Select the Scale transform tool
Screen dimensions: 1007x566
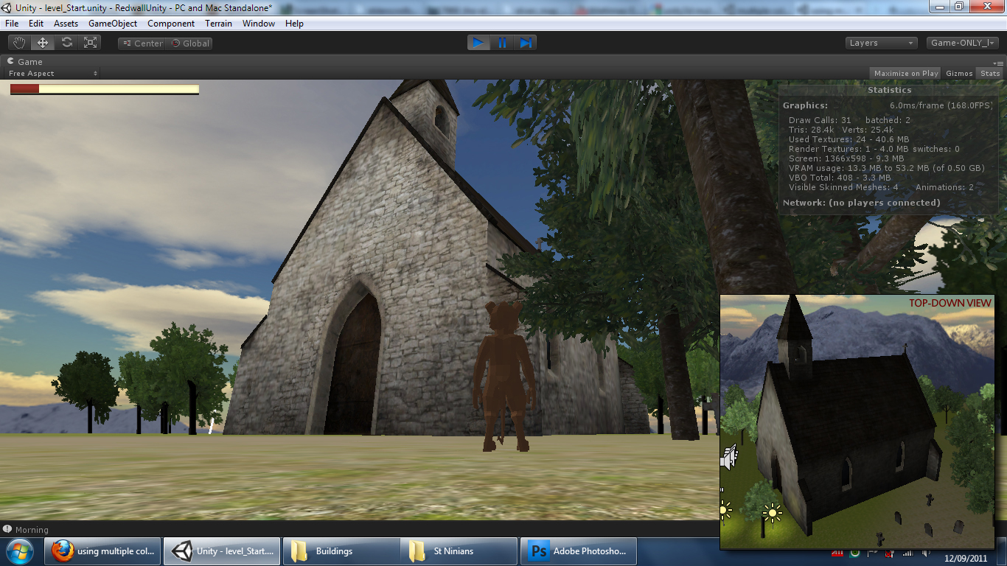[x=90, y=43]
